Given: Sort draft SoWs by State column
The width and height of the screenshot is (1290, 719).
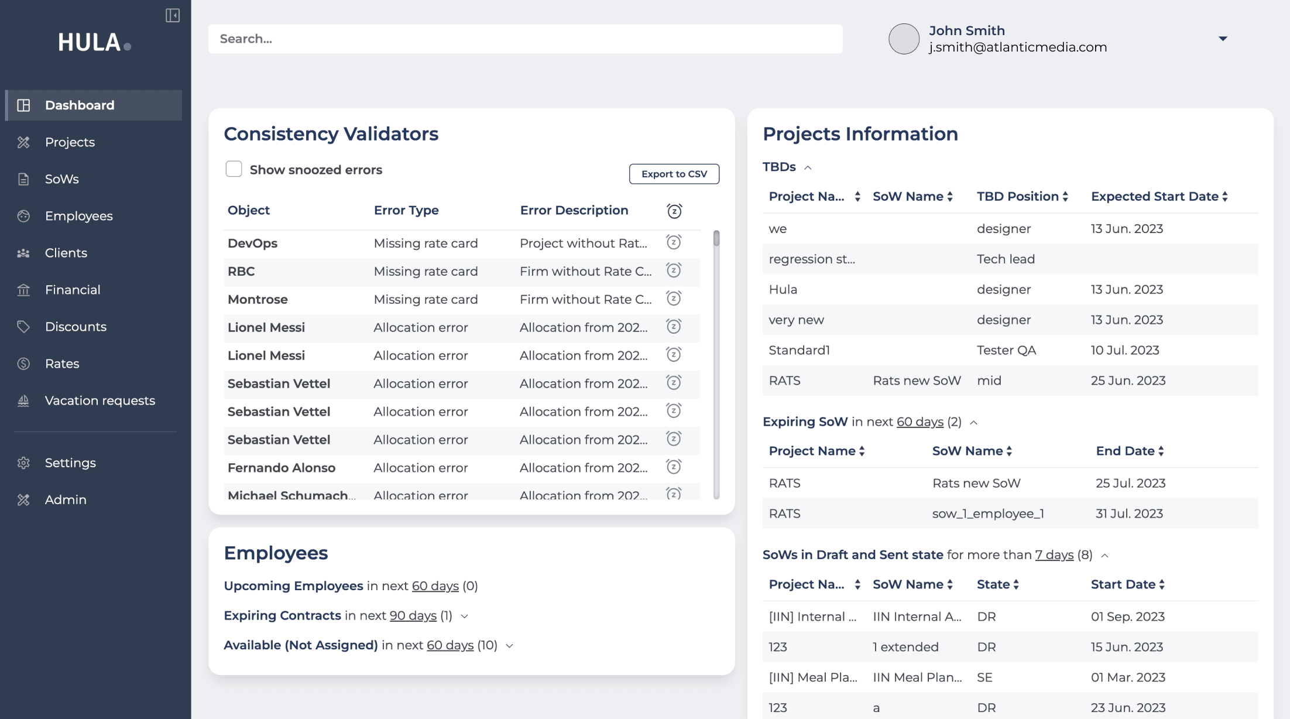Looking at the screenshot, I should click(1016, 584).
